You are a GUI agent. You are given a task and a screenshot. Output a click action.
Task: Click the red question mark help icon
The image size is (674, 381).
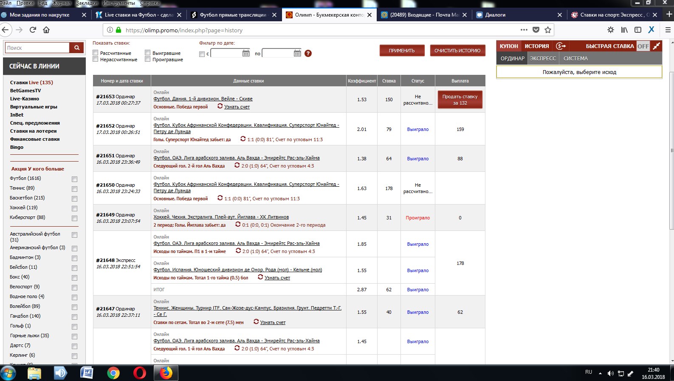click(308, 53)
